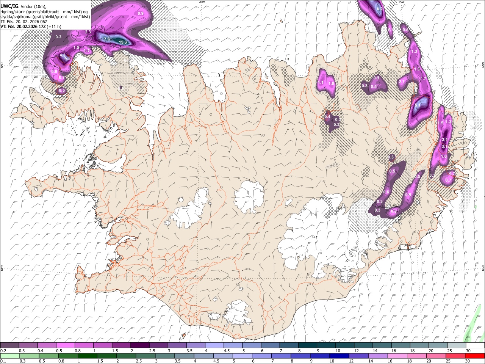
Task: Click the 20W longitude label
Action: click(x=202, y=2)
